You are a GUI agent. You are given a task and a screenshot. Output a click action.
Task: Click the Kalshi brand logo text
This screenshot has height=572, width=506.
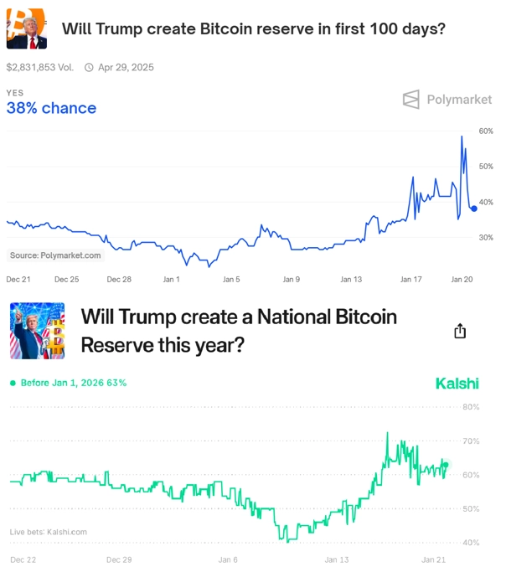457,384
